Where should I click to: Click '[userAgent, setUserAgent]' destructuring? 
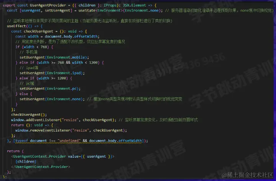pos(46,10)
